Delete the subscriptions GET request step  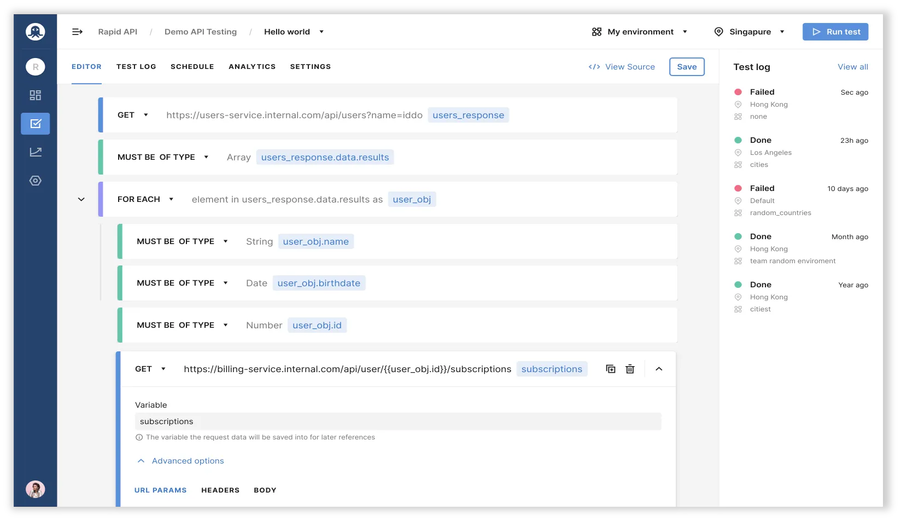(630, 369)
